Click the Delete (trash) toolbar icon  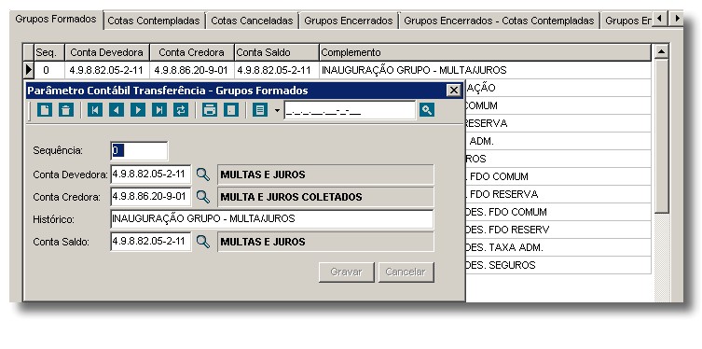[x=66, y=110]
